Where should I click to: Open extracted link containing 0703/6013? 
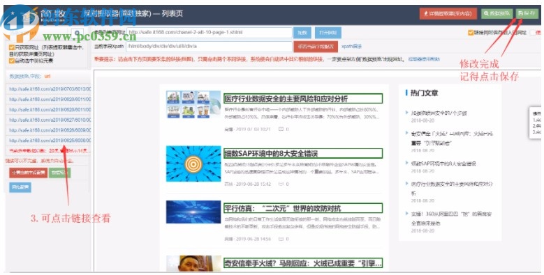click(x=50, y=89)
